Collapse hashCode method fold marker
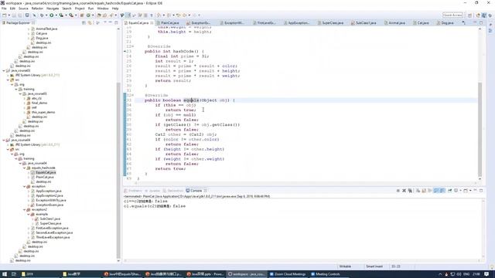495x278 pixels. click(x=132, y=46)
